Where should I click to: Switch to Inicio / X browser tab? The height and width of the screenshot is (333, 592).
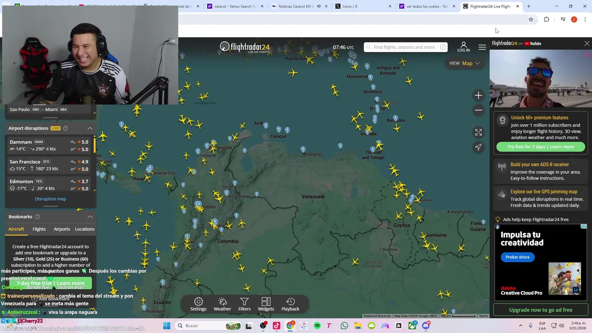[x=363, y=6]
